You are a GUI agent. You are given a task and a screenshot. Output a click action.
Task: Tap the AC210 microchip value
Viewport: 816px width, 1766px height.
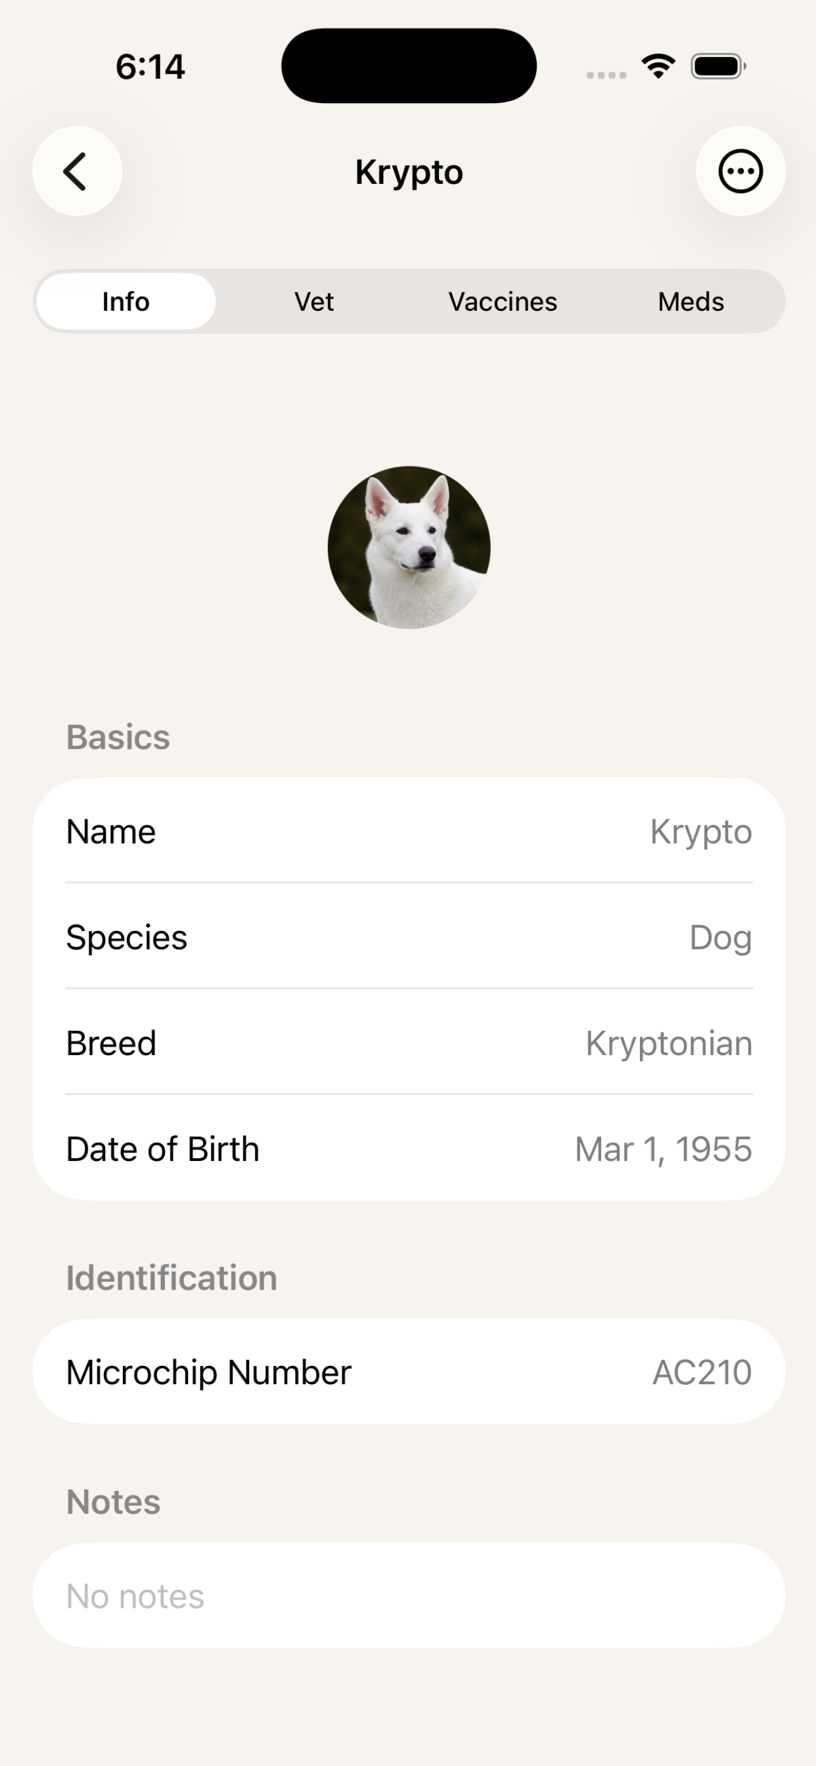click(702, 1372)
